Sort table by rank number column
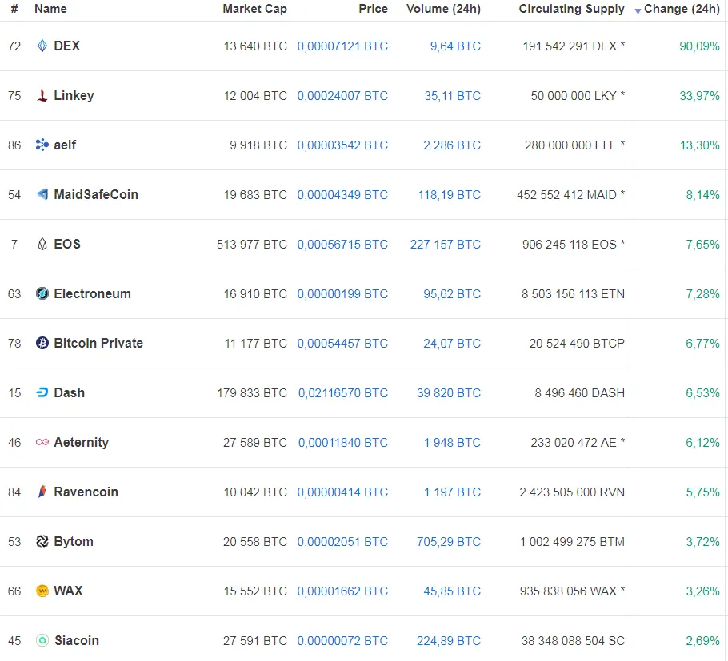728x661 pixels. 14,9
